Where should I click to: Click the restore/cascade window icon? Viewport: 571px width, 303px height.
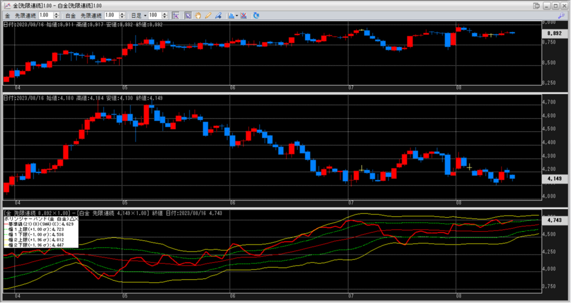[x=536, y=6]
